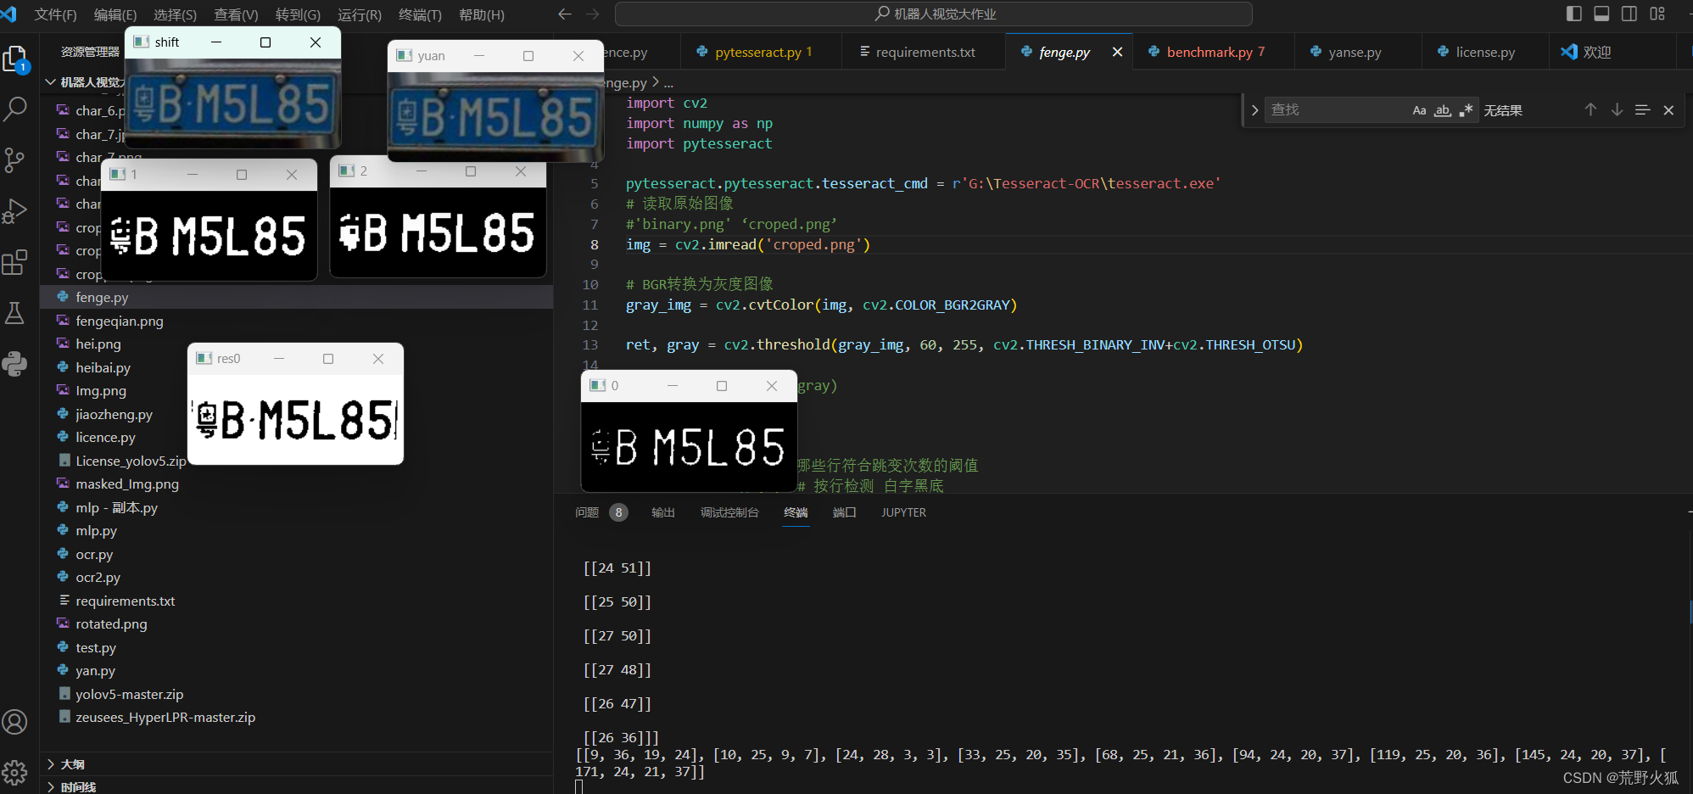Open the Explorer view in activity bar

(15, 59)
